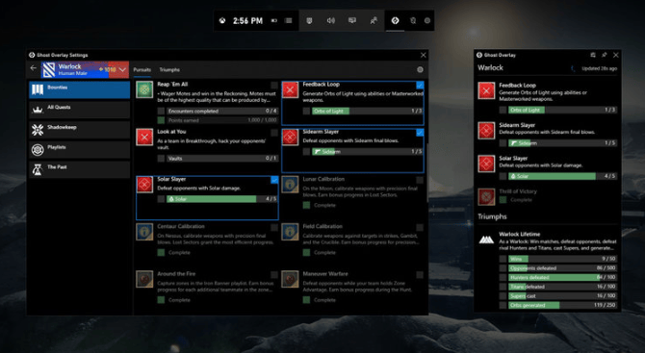Pin the Ghost Overlay widget
Image resolution: width=645 pixels, height=353 pixels.
click(x=605, y=55)
